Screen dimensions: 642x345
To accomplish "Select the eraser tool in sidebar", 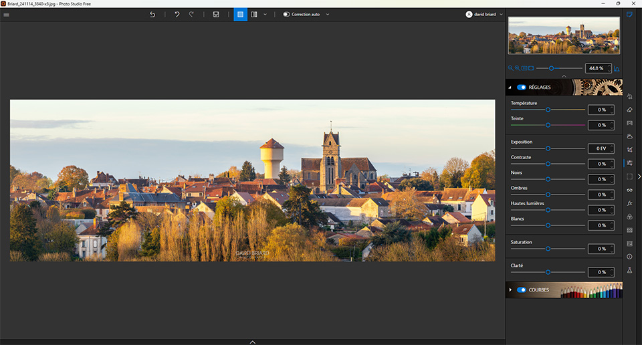I will point(629,110).
